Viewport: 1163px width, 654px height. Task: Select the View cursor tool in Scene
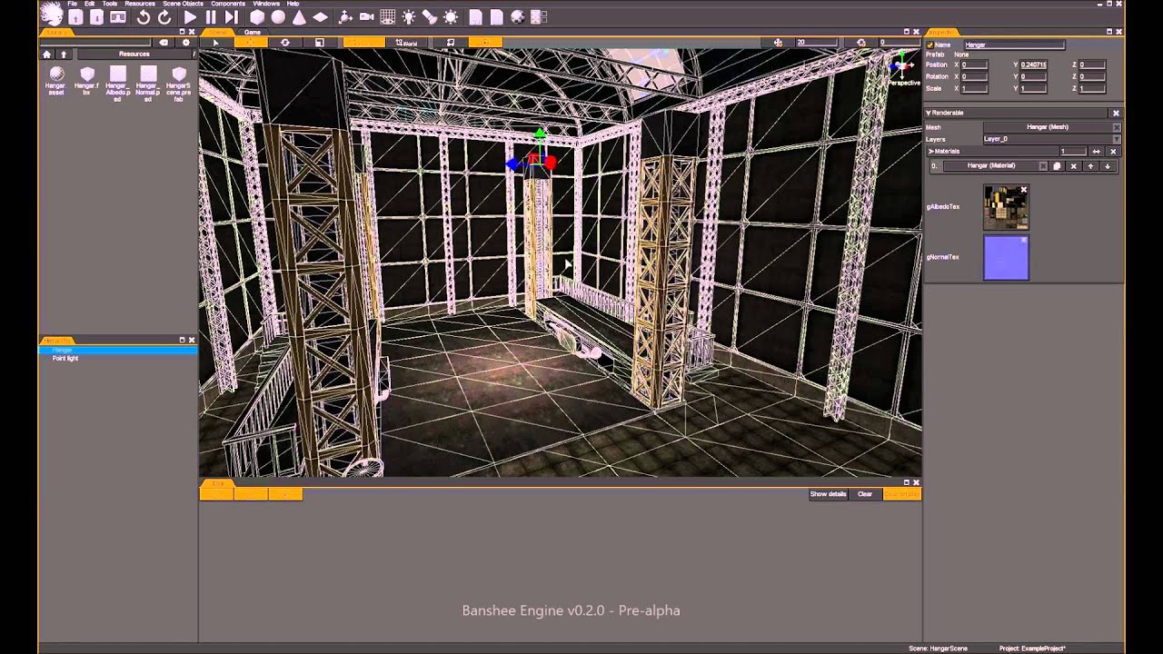point(215,43)
